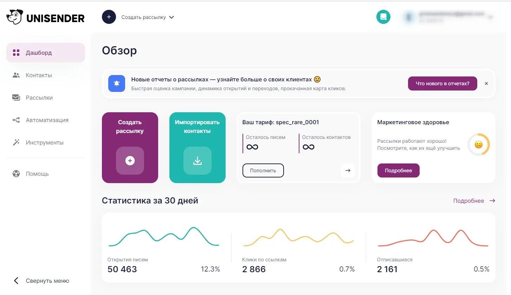
Task: Click the arrow beside Подробнее statistics link
Action: point(492,201)
